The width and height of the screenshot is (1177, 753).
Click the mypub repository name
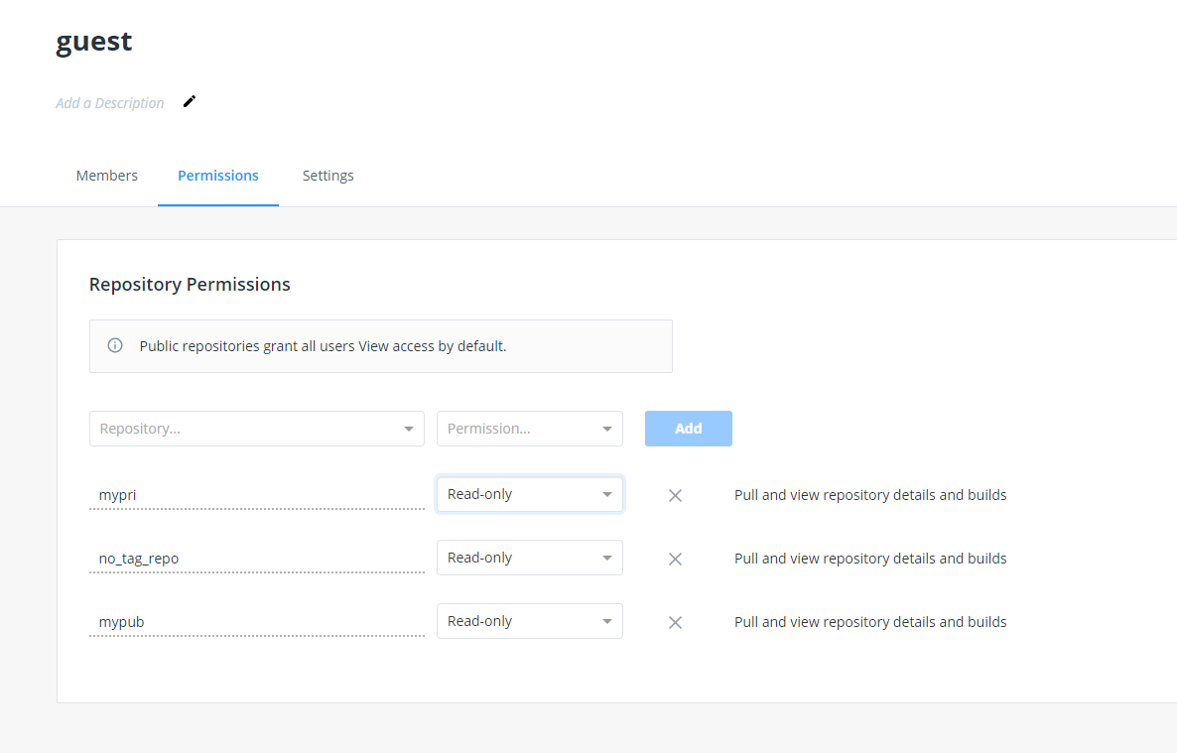click(122, 622)
